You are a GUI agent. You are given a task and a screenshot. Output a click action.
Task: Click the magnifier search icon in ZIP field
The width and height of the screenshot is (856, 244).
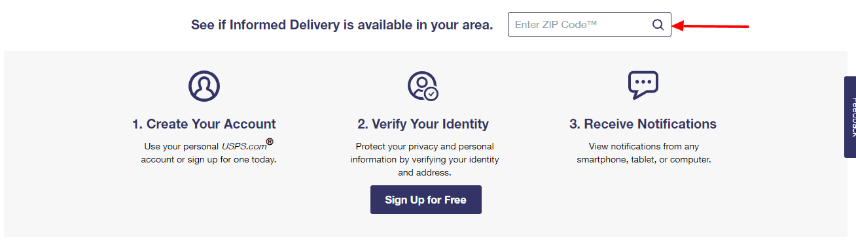[658, 25]
